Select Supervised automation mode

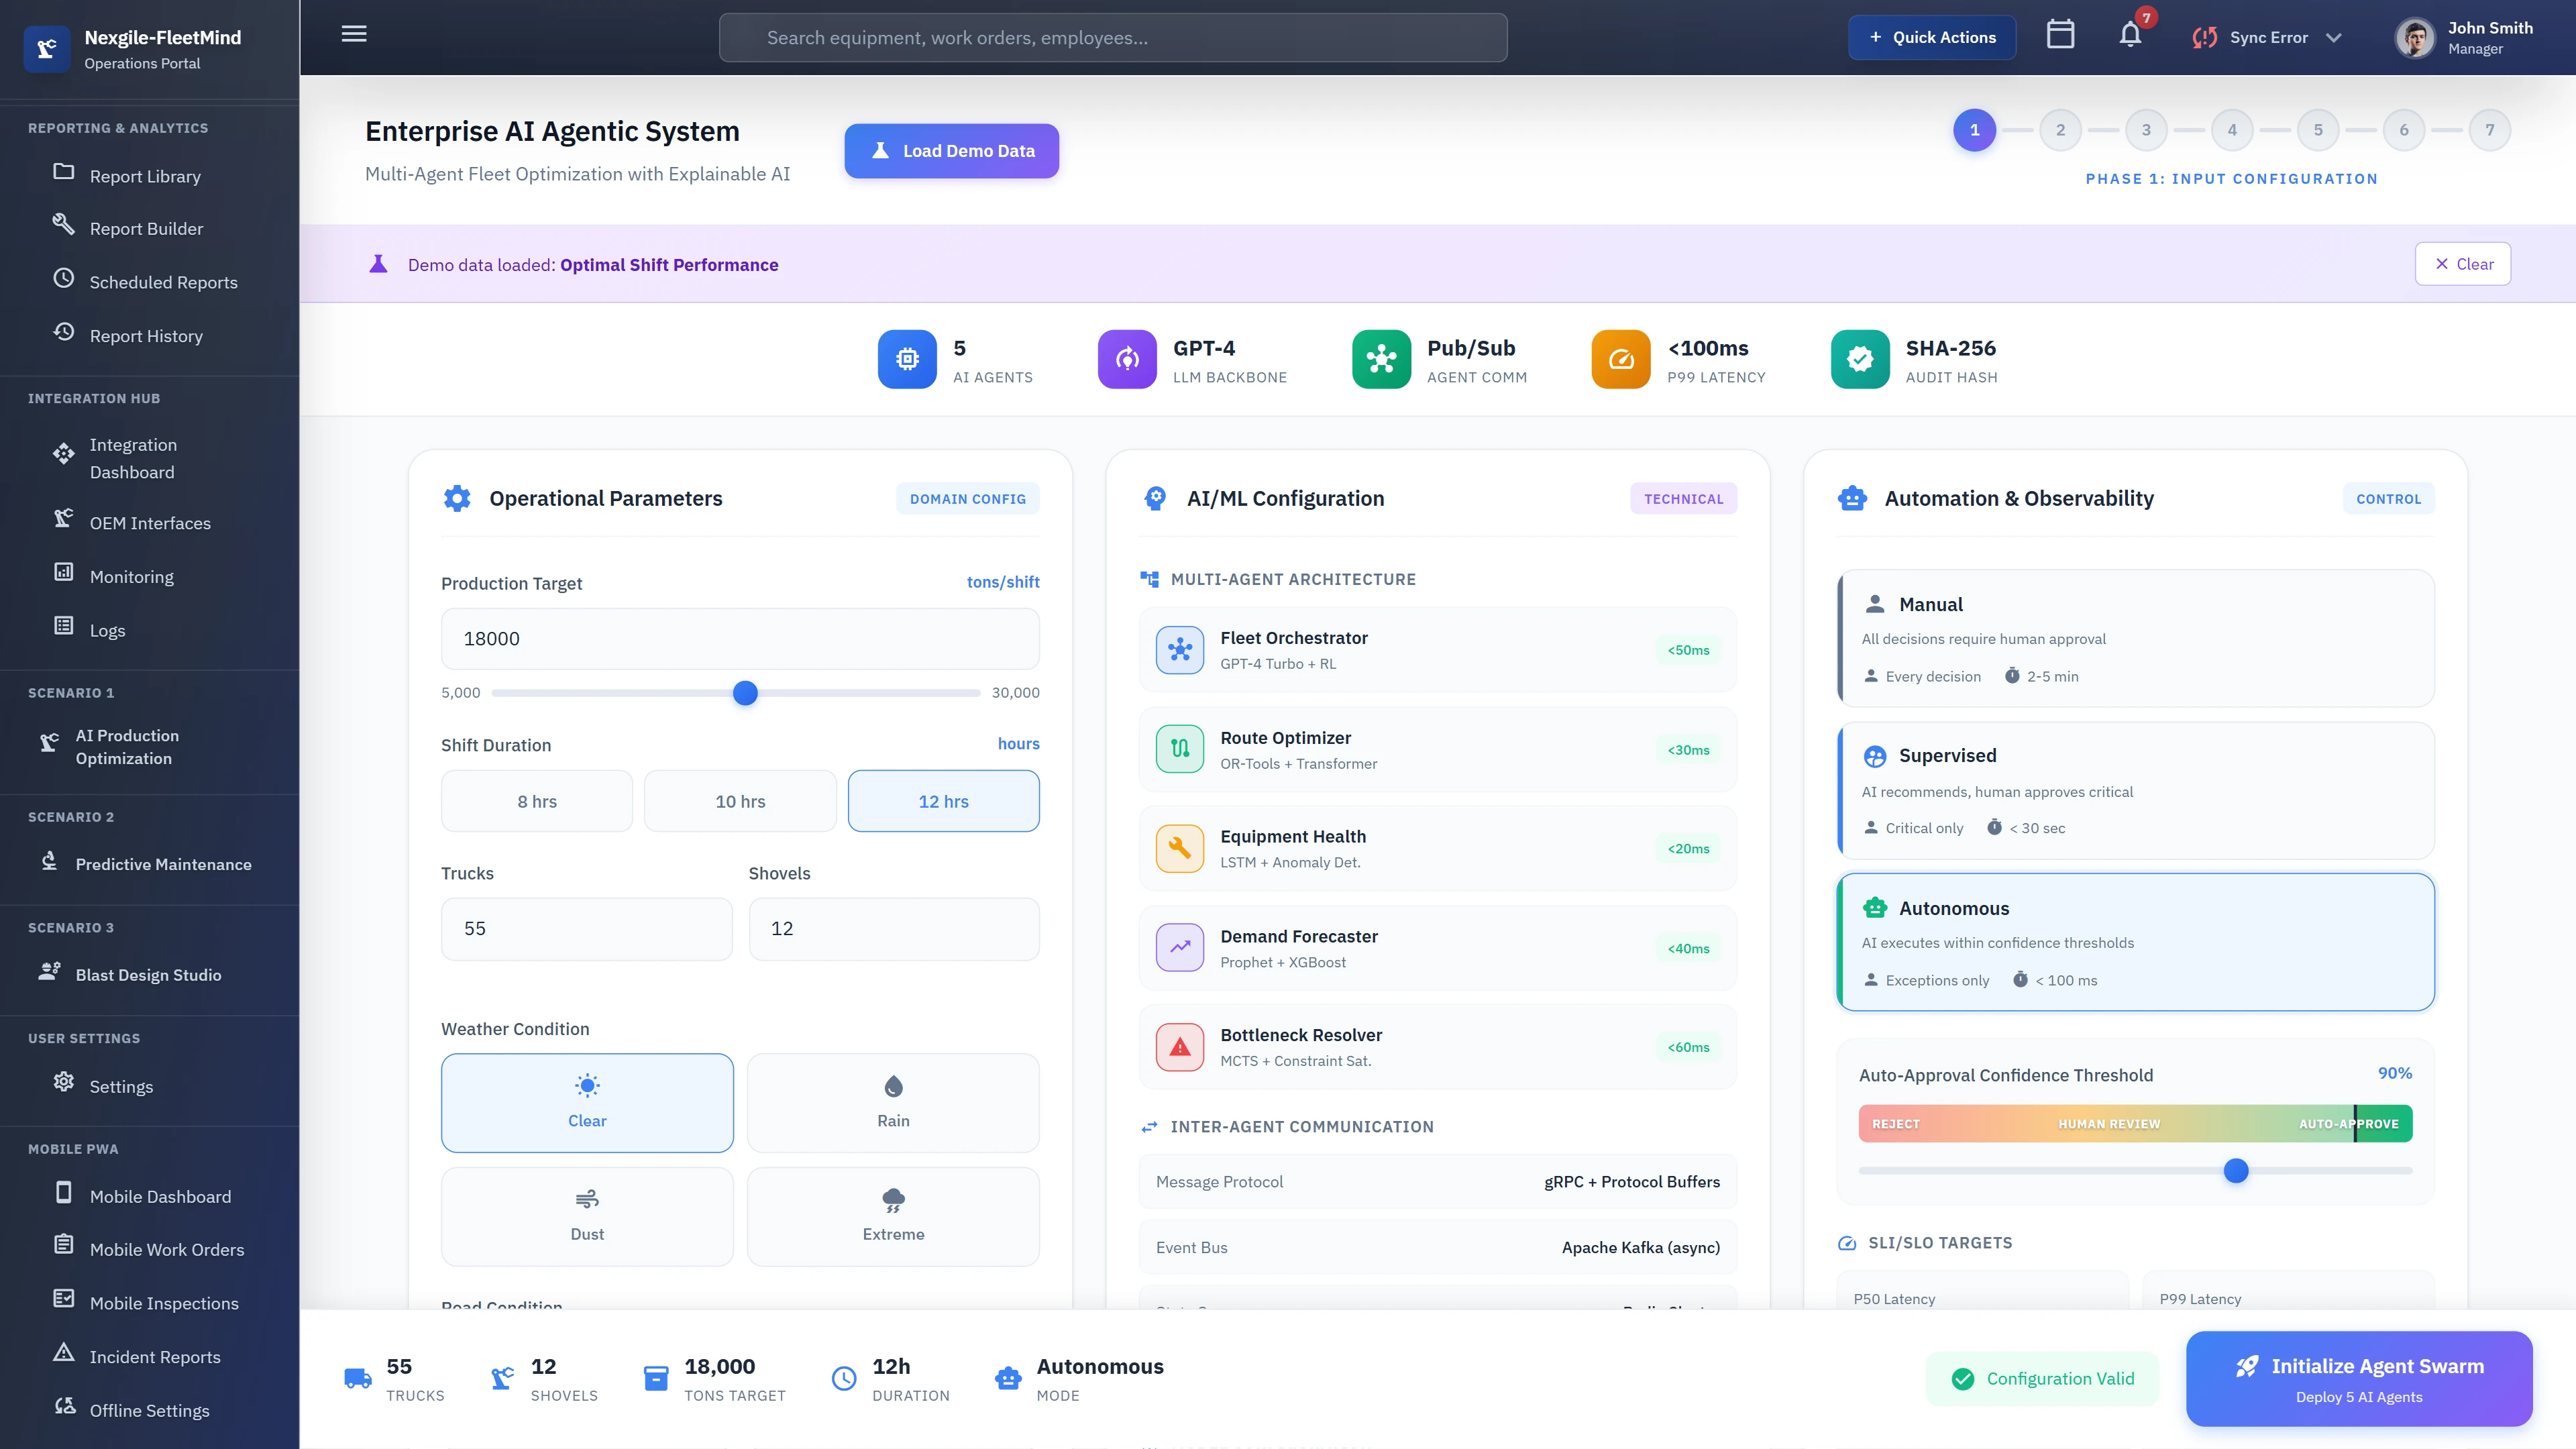2136,790
